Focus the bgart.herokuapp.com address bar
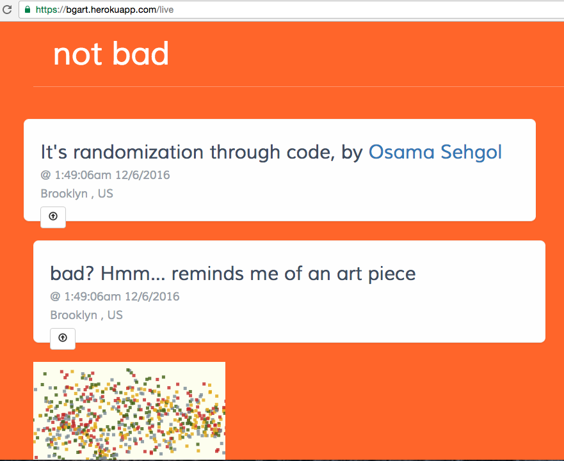Viewport: 564px width, 461px height. [x=288, y=10]
